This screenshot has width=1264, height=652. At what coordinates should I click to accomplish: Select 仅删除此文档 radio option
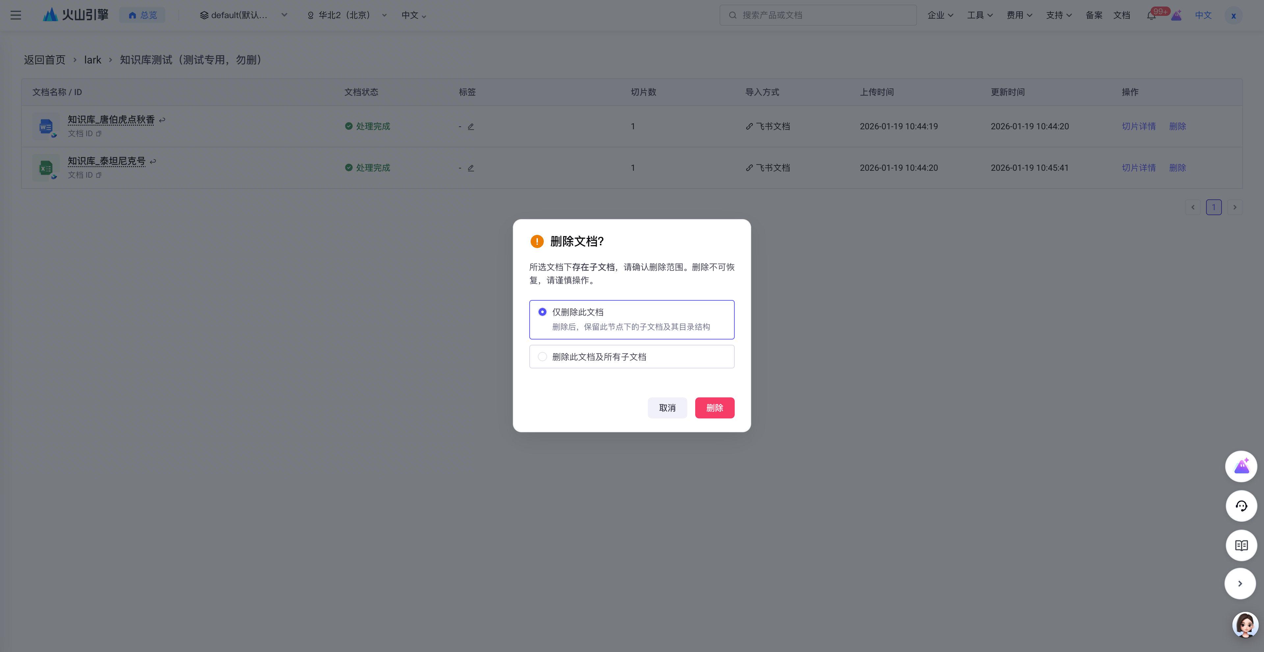542,312
